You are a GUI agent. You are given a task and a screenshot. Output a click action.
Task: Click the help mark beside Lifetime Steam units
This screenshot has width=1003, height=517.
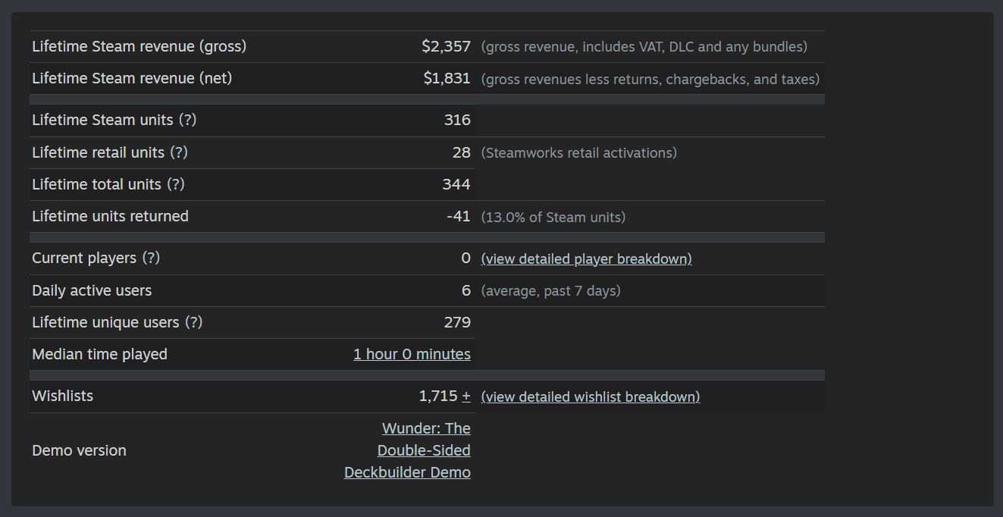pos(188,120)
